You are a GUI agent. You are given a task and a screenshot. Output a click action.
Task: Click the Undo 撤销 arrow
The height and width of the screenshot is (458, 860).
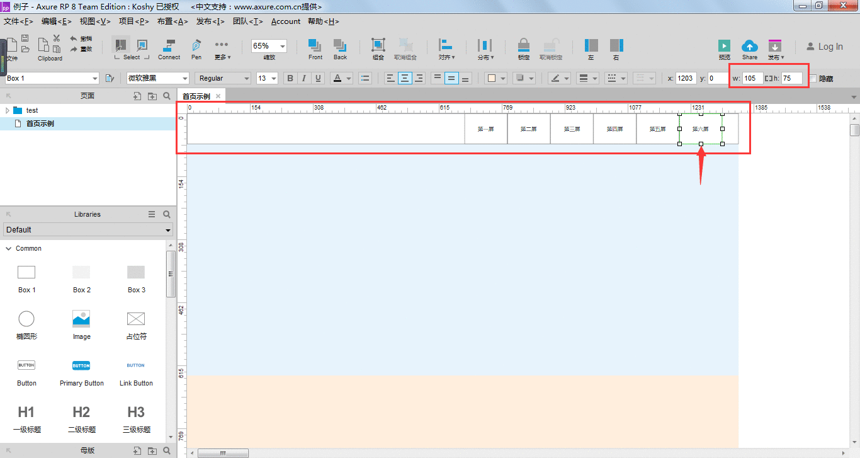pyautogui.click(x=74, y=38)
